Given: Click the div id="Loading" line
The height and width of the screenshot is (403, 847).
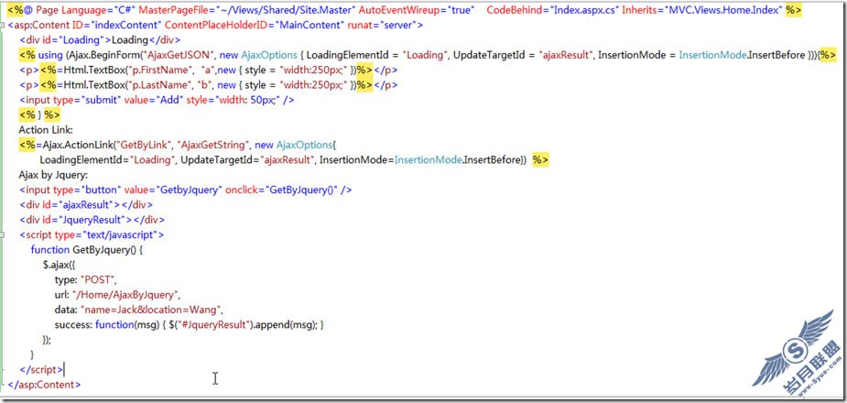Looking at the screenshot, I should pos(100,40).
